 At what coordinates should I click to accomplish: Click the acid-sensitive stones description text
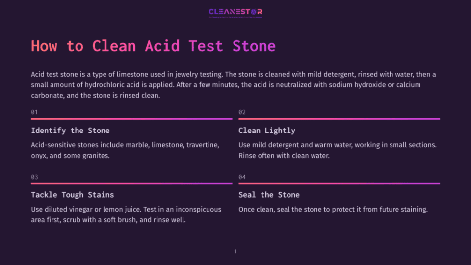[125, 150]
